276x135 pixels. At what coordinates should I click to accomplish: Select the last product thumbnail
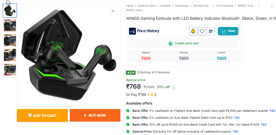pos(10,69)
